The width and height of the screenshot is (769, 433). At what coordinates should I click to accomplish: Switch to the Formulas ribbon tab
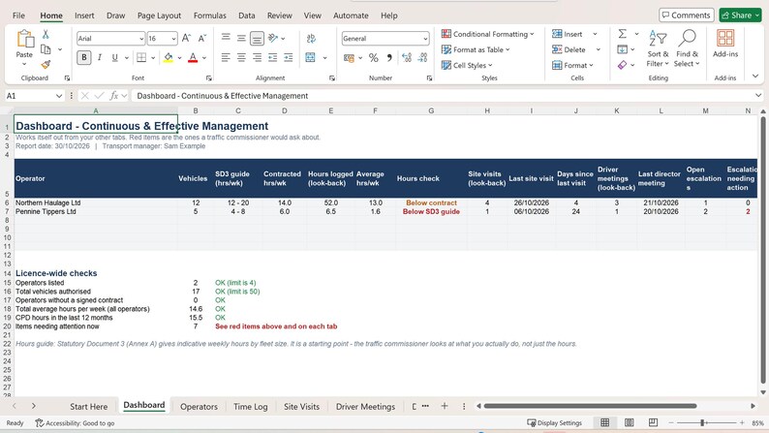(210, 15)
